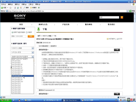Open the 帮助(H) menu
The height and width of the screenshot is (102, 136).
(x=38, y=4)
